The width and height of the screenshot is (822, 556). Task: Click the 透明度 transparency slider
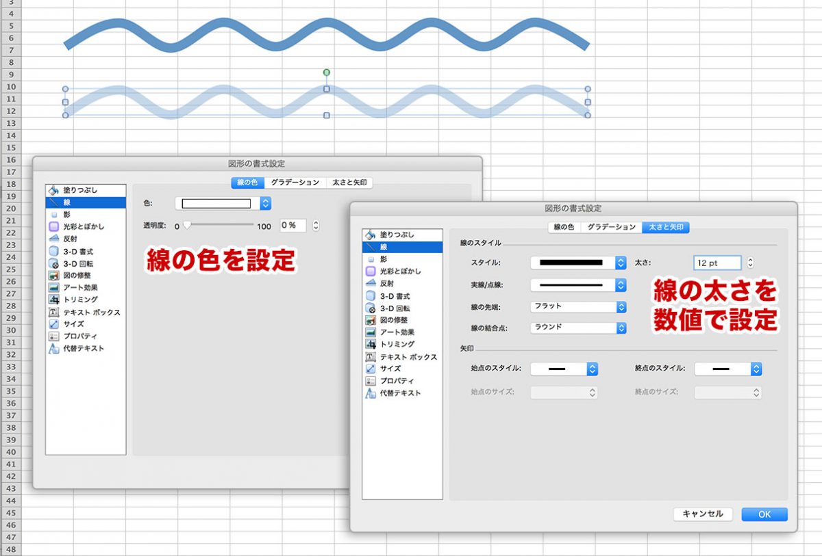click(219, 225)
